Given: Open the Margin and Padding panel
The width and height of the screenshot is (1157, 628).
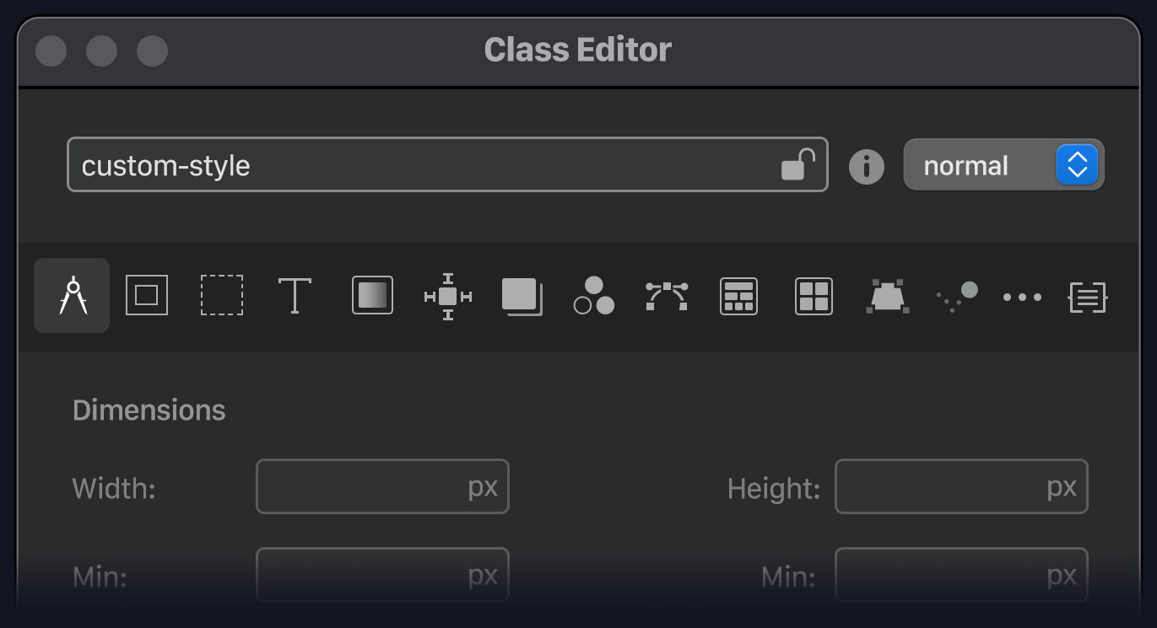Looking at the screenshot, I should (x=221, y=296).
